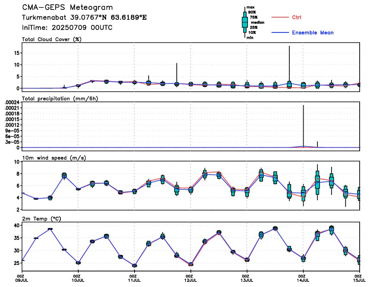Click the '.00021' precipitation axis tick

(x=12, y=108)
